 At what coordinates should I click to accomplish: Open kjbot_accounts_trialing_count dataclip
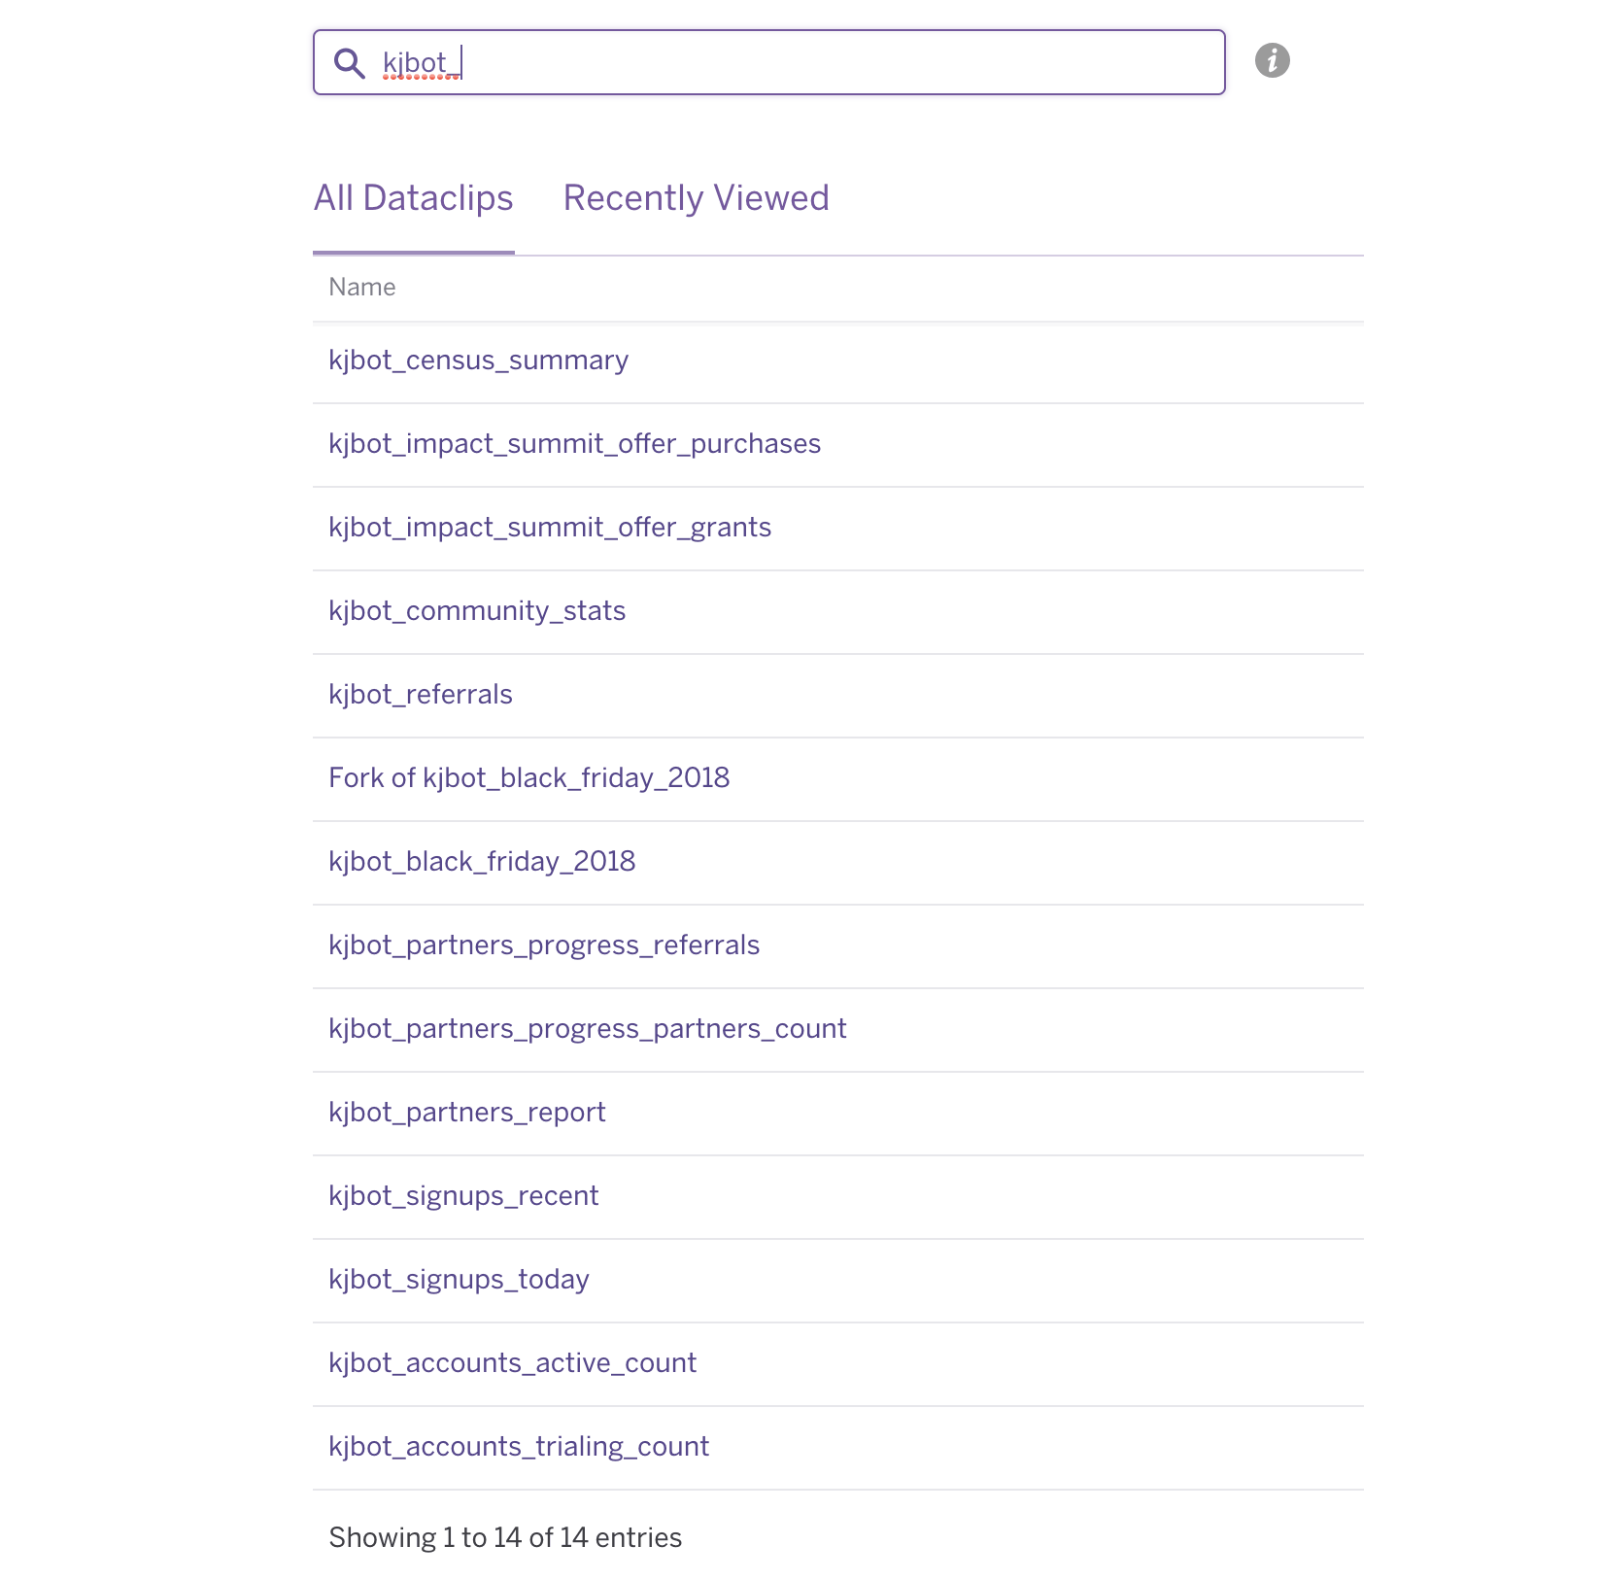tap(518, 1447)
